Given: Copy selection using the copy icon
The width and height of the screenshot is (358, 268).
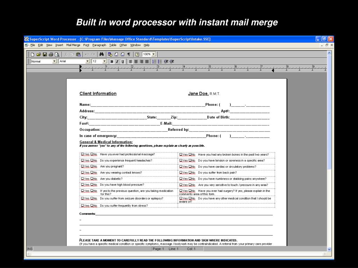Looking at the screenshot, I should coord(72,54).
